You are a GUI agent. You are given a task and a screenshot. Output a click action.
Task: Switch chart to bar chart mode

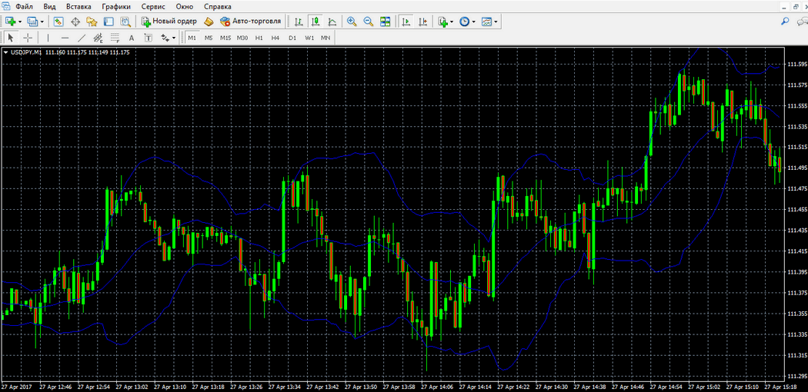[x=299, y=22]
